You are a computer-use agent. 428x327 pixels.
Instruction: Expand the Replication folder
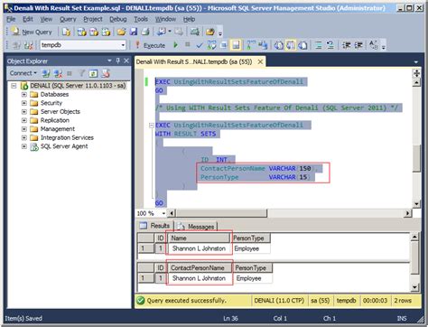tap(24, 120)
